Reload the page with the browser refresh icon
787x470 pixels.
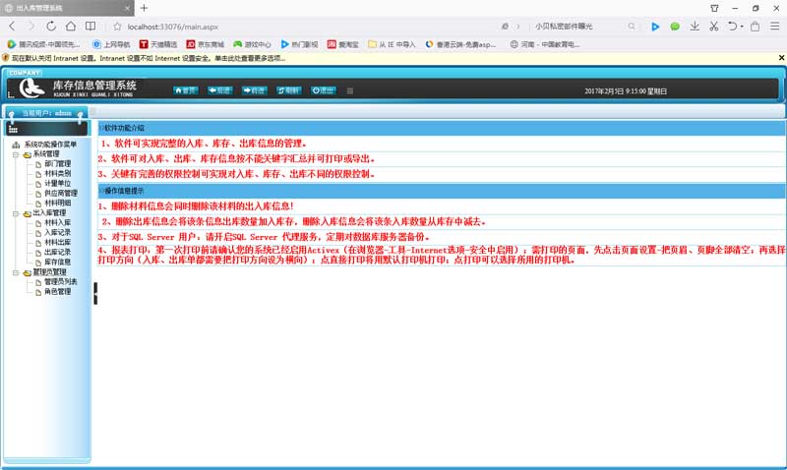[x=51, y=27]
